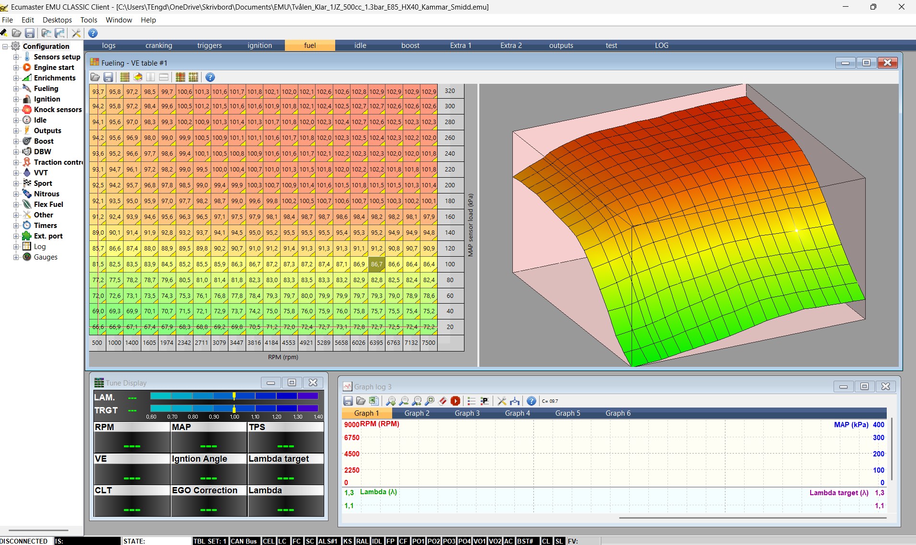This screenshot has height=545, width=916.
Task: Clear graph log with eraser icon
Action: click(x=442, y=401)
